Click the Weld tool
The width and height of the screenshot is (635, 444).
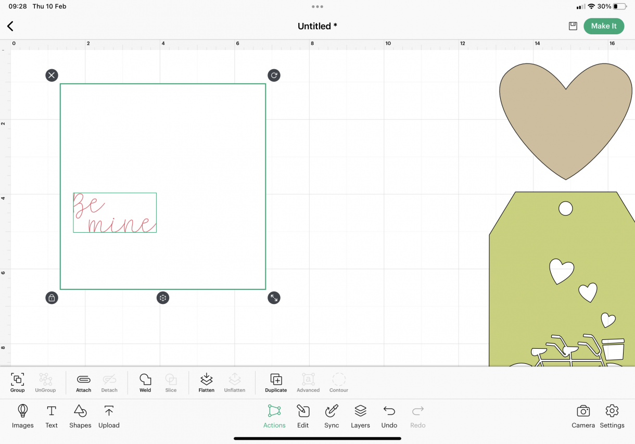coord(145,383)
